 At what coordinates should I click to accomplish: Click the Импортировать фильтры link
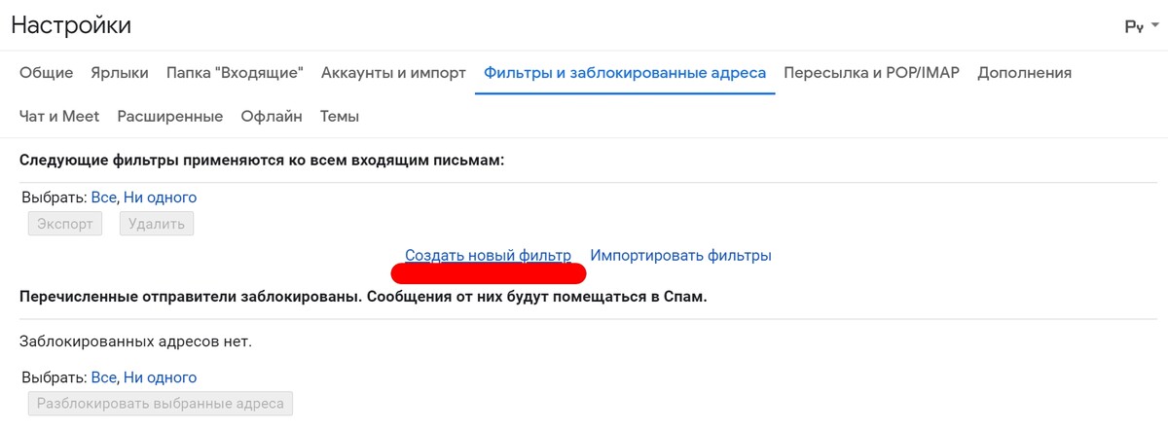680,256
